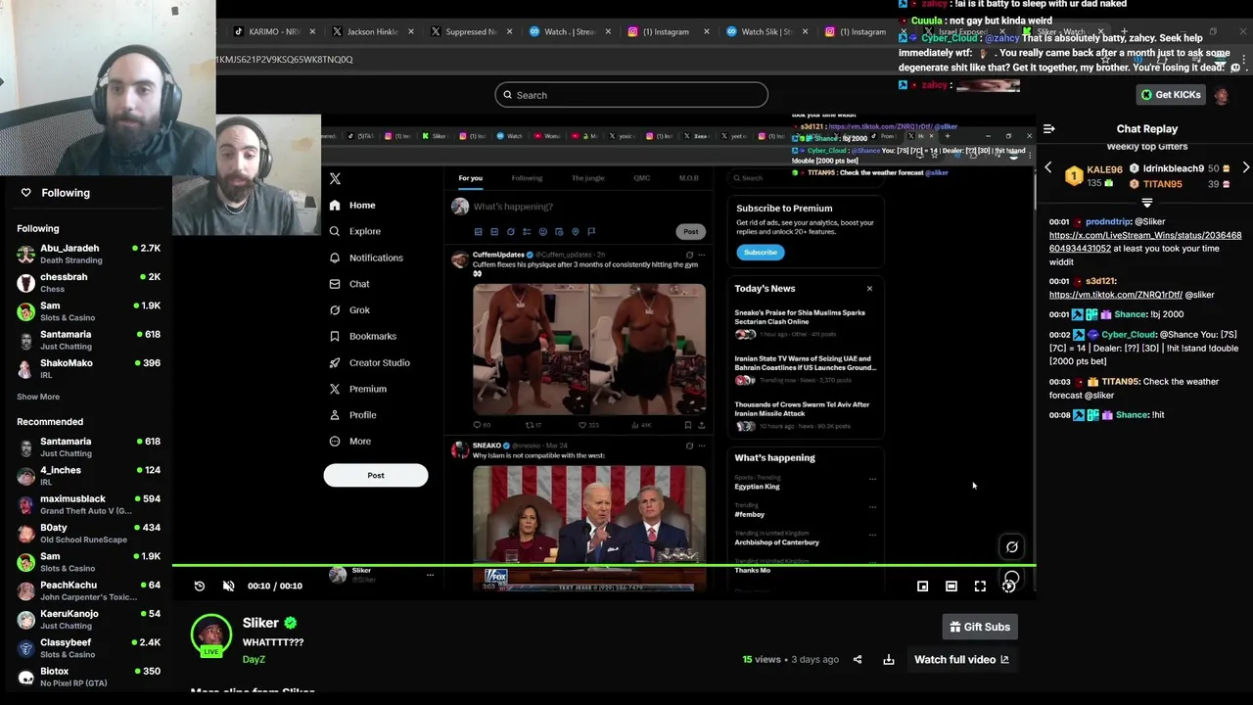Click the circular refresh icon above settings
The height and width of the screenshot is (705, 1253).
tap(1012, 547)
